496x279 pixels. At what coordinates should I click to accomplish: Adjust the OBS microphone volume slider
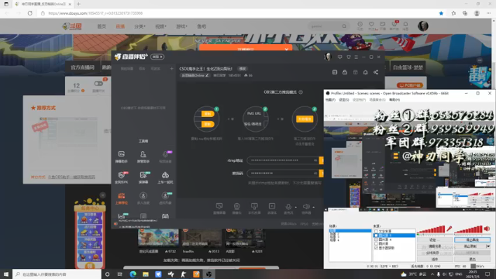tap(434, 234)
